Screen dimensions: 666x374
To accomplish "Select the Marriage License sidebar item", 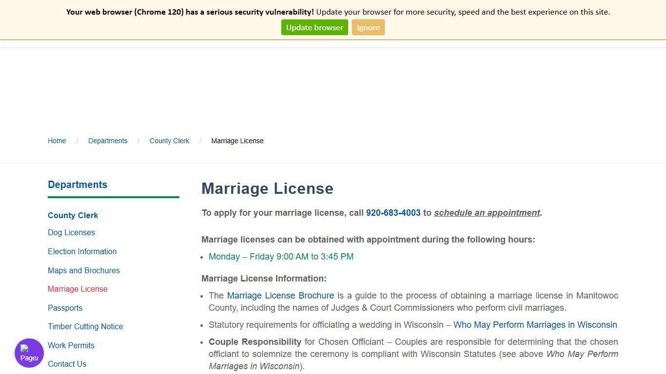I will pyautogui.click(x=78, y=289).
